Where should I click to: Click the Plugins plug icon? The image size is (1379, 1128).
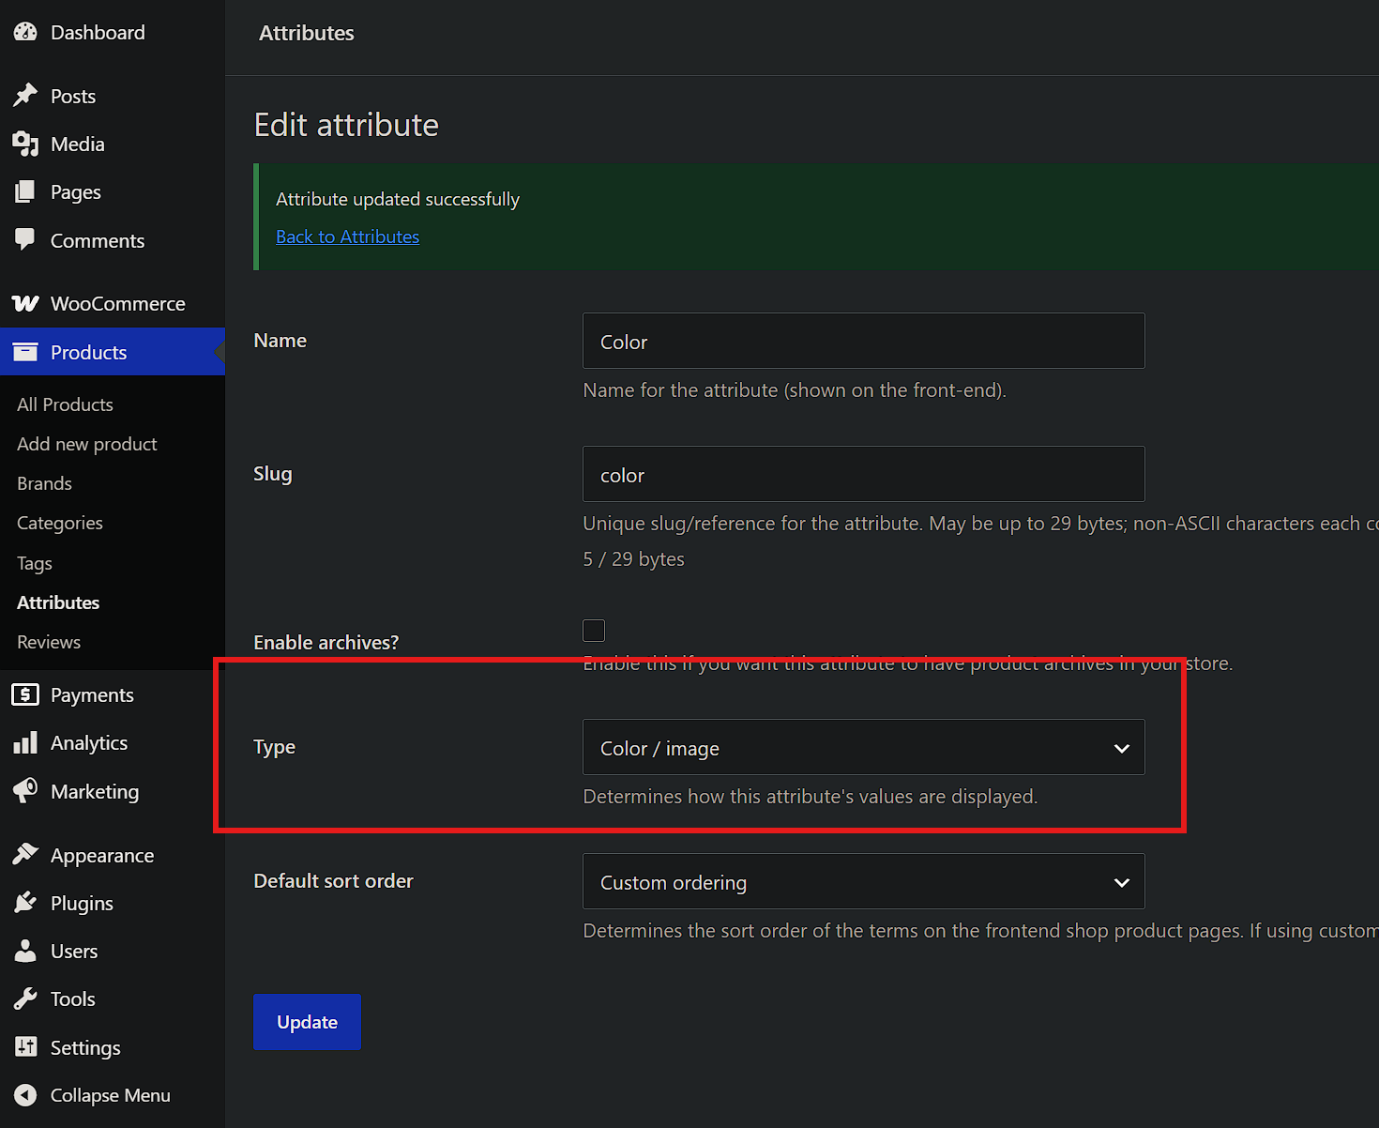click(25, 903)
